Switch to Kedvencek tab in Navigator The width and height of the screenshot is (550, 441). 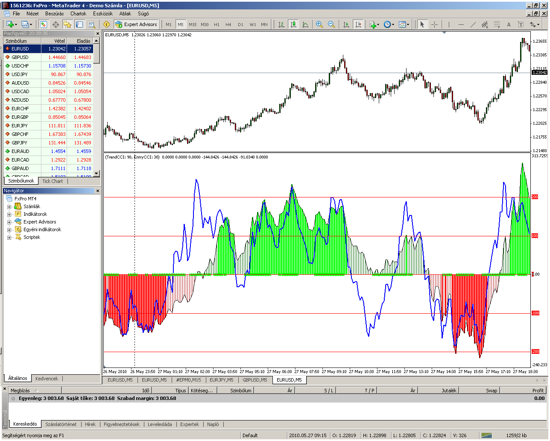pos(47,379)
